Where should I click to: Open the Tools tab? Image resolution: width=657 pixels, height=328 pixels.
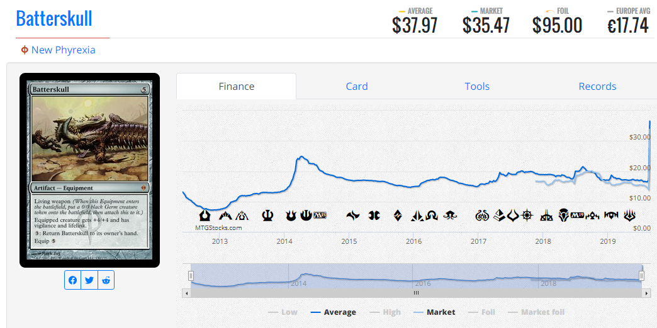(477, 86)
